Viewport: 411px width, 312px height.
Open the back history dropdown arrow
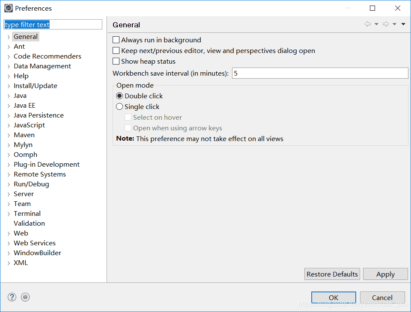click(377, 24)
